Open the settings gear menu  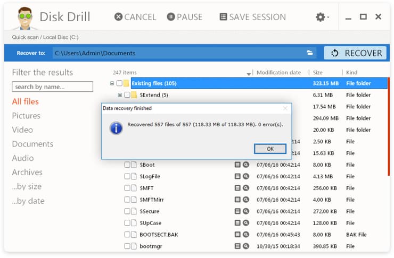coord(322,17)
